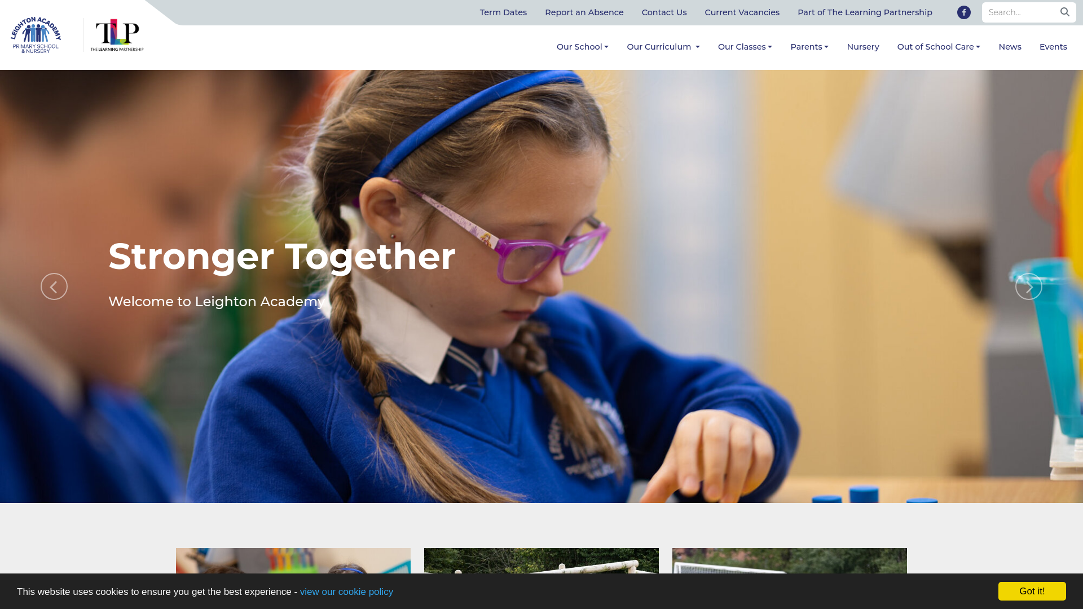Expand the Our Classes dropdown menu
The width and height of the screenshot is (1083, 609).
tap(745, 47)
